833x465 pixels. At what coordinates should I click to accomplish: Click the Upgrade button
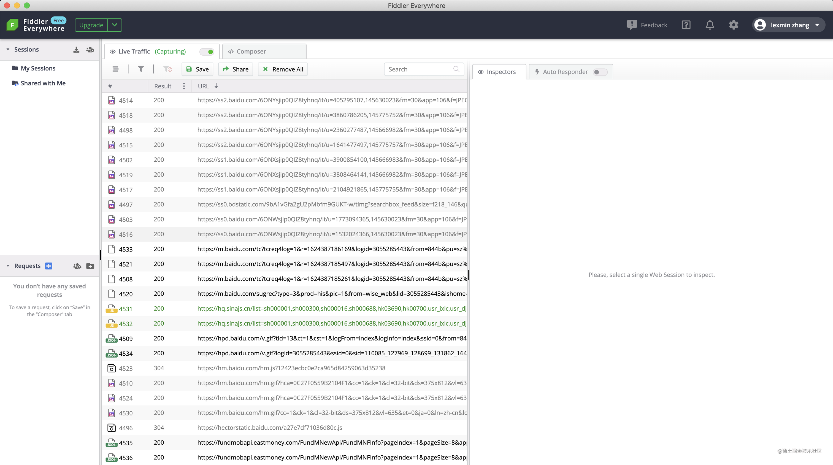[x=91, y=25]
